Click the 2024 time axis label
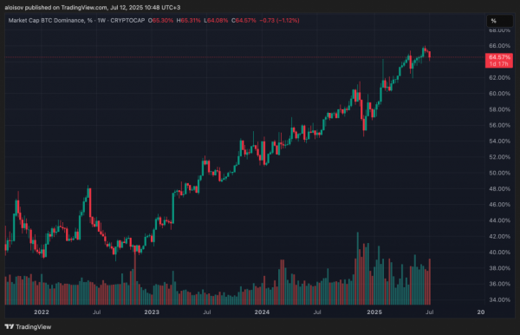Screen dimensions: 520x335 point(262,312)
